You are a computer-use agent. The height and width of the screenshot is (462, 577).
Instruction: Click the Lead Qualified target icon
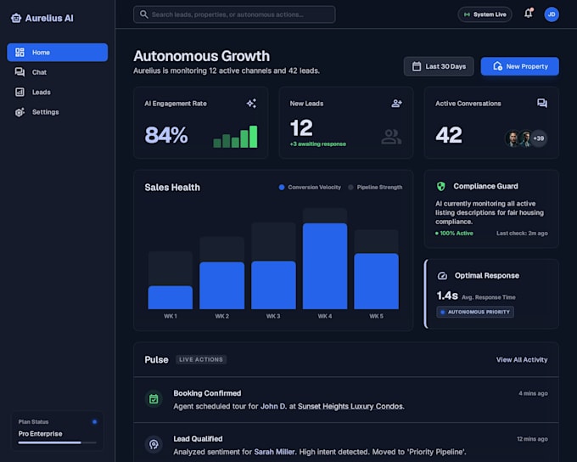click(154, 444)
